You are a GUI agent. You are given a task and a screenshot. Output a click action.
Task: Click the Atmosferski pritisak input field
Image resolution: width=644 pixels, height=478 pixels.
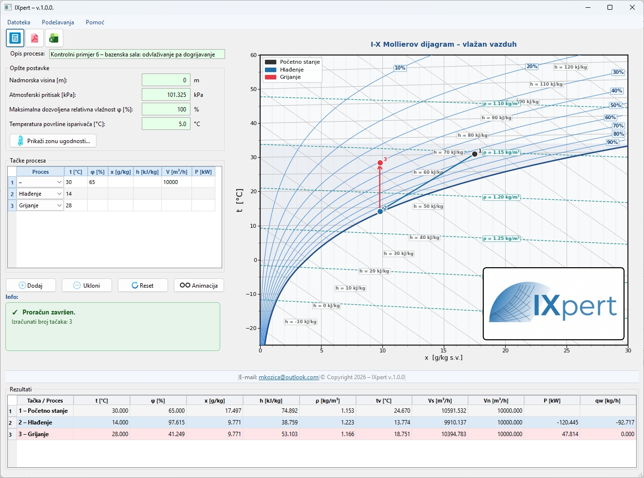pos(166,94)
